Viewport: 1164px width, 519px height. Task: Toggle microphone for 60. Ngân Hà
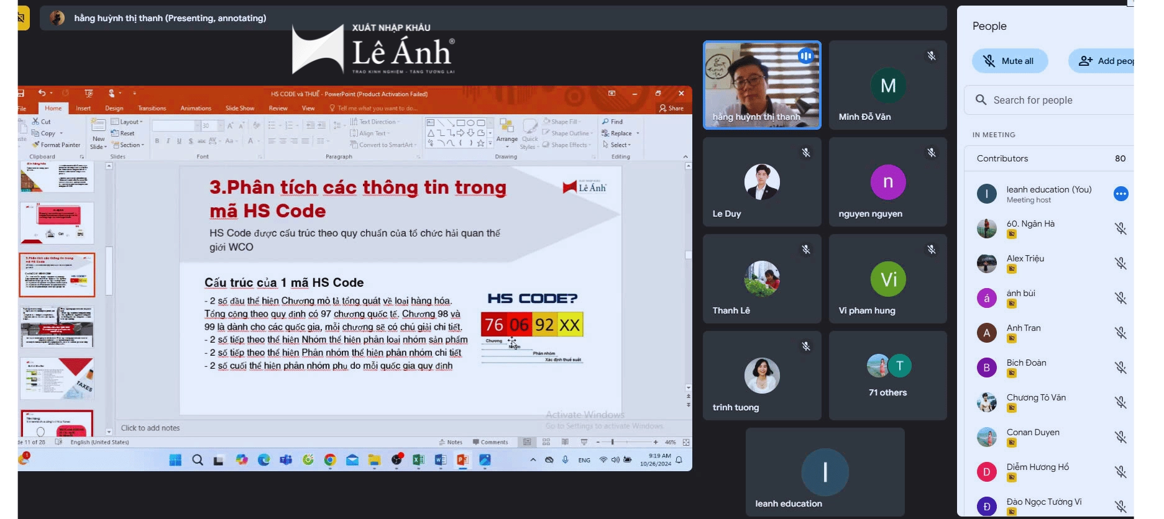[x=1120, y=229]
